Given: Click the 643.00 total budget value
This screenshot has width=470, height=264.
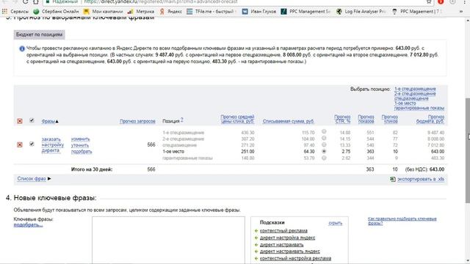Looking at the screenshot, I should (437, 169).
